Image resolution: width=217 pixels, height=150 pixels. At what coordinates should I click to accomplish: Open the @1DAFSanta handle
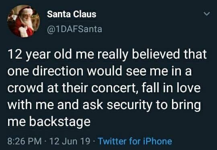click(x=74, y=29)
